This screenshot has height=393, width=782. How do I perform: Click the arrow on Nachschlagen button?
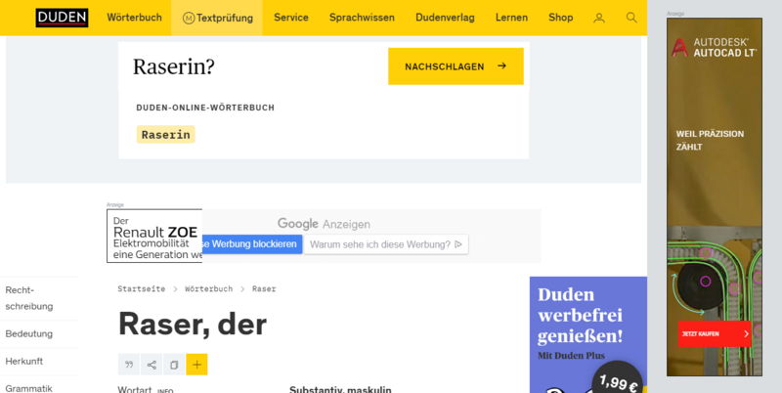(502, 65)
